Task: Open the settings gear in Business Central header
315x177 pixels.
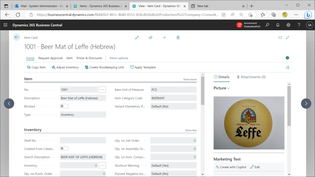Action: pos(288,25)
